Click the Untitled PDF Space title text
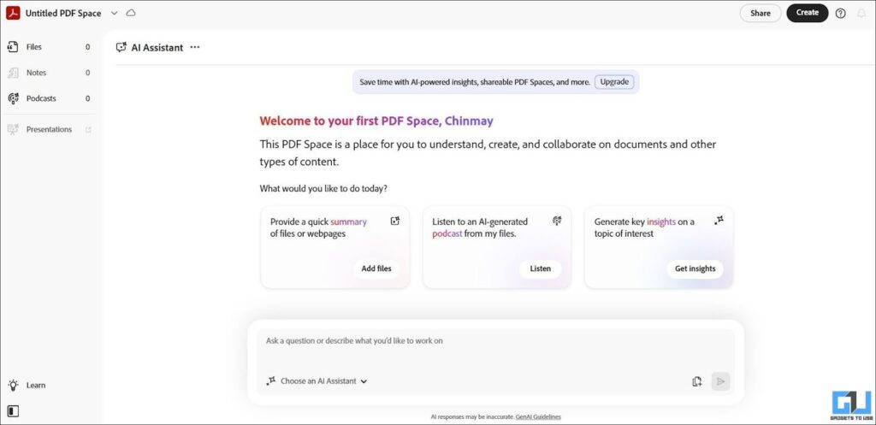 pyautogui.click(x=63, y=14)
